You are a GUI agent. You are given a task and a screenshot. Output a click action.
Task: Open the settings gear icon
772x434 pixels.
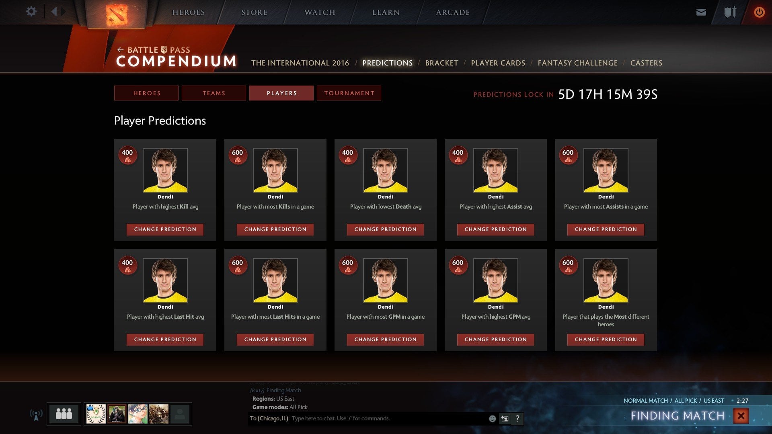[x=31, y=12]
